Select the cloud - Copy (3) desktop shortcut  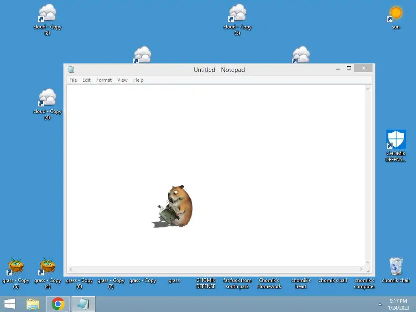pyautogui.click(x=237, y=20)
